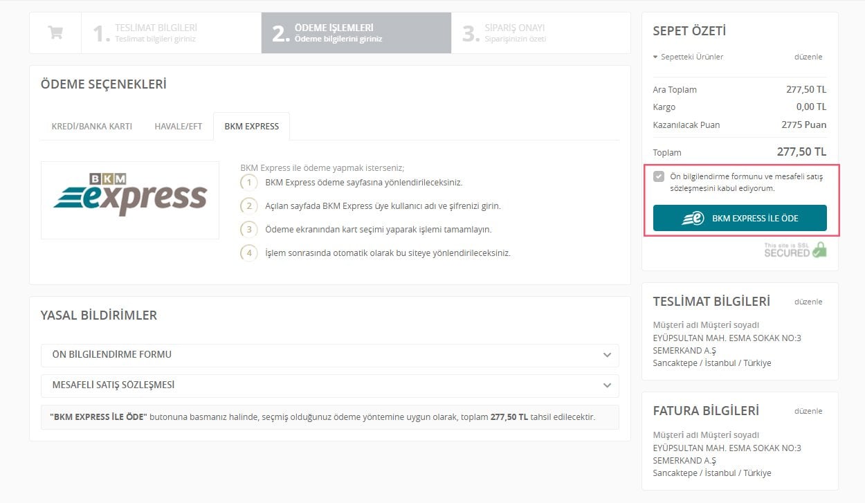Switch to the Havale/EFT payment tab
865x503 pixels.
(x=178, y=127)
